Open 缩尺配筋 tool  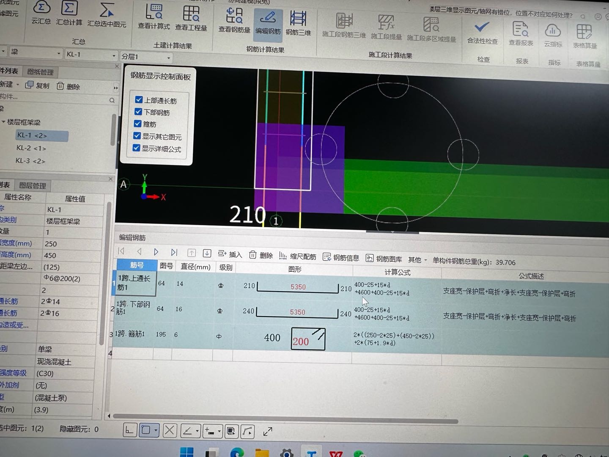pyautogui.click(x=298, y=256)
